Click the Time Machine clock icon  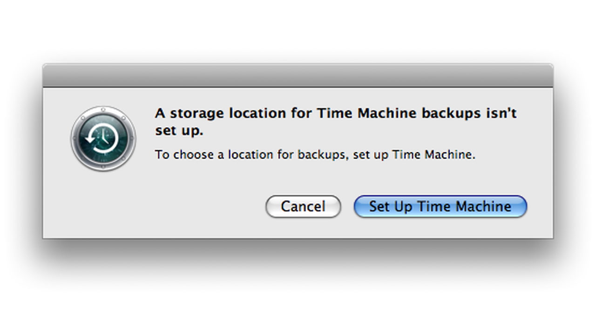(103, 139)
